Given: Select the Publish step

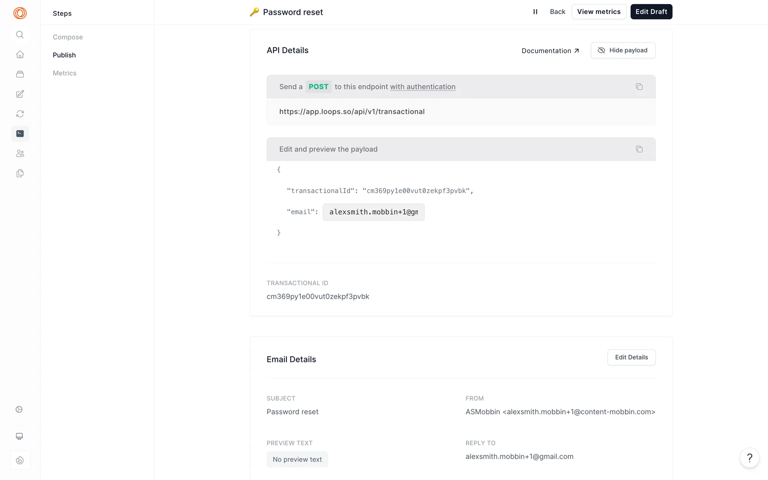Looking at the screenshot, I should point(64,55).
